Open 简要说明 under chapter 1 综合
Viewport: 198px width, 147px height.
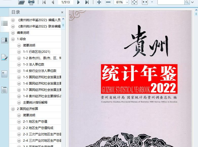29,45
